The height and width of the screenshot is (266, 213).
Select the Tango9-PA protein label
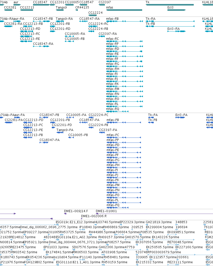(65, 130)
